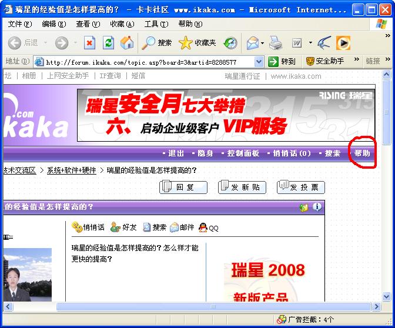Image resolution: width=395 pixels, height=328 pixels.
Task: Stop page loading with red X icon
Action: tap(89, 43)
